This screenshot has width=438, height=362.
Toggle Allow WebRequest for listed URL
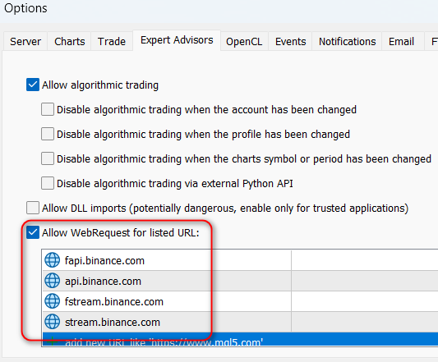[33, 232]
